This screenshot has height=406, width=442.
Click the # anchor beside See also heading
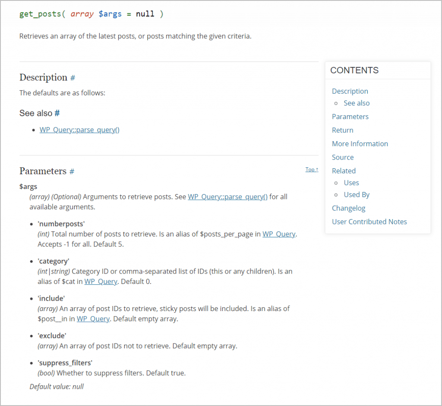(57, 113)
